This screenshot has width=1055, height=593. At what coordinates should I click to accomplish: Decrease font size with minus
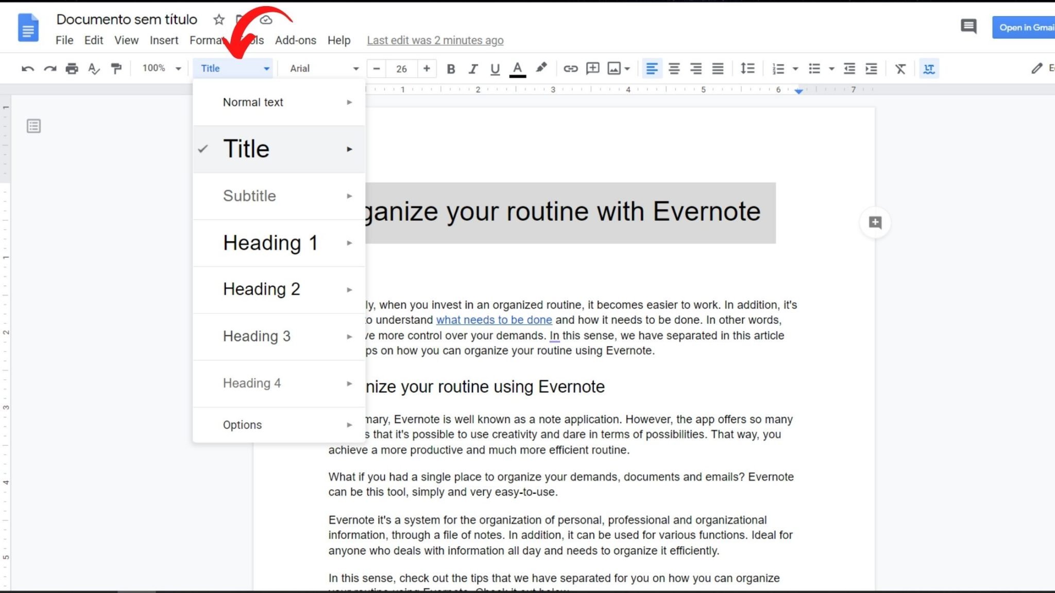(377, 68)
